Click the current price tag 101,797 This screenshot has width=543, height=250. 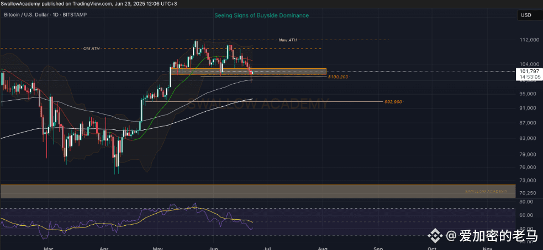530,71
